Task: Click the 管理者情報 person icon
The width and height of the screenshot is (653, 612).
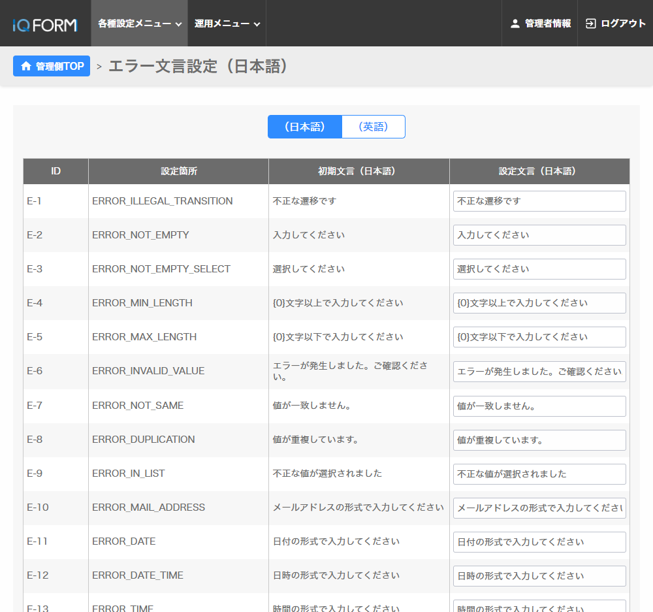Action: tap(515, 24)
